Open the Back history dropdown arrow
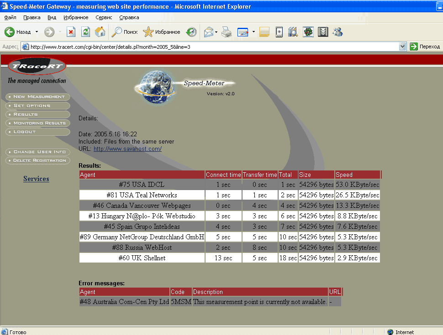The image size is (443, 335). (37, 32)
